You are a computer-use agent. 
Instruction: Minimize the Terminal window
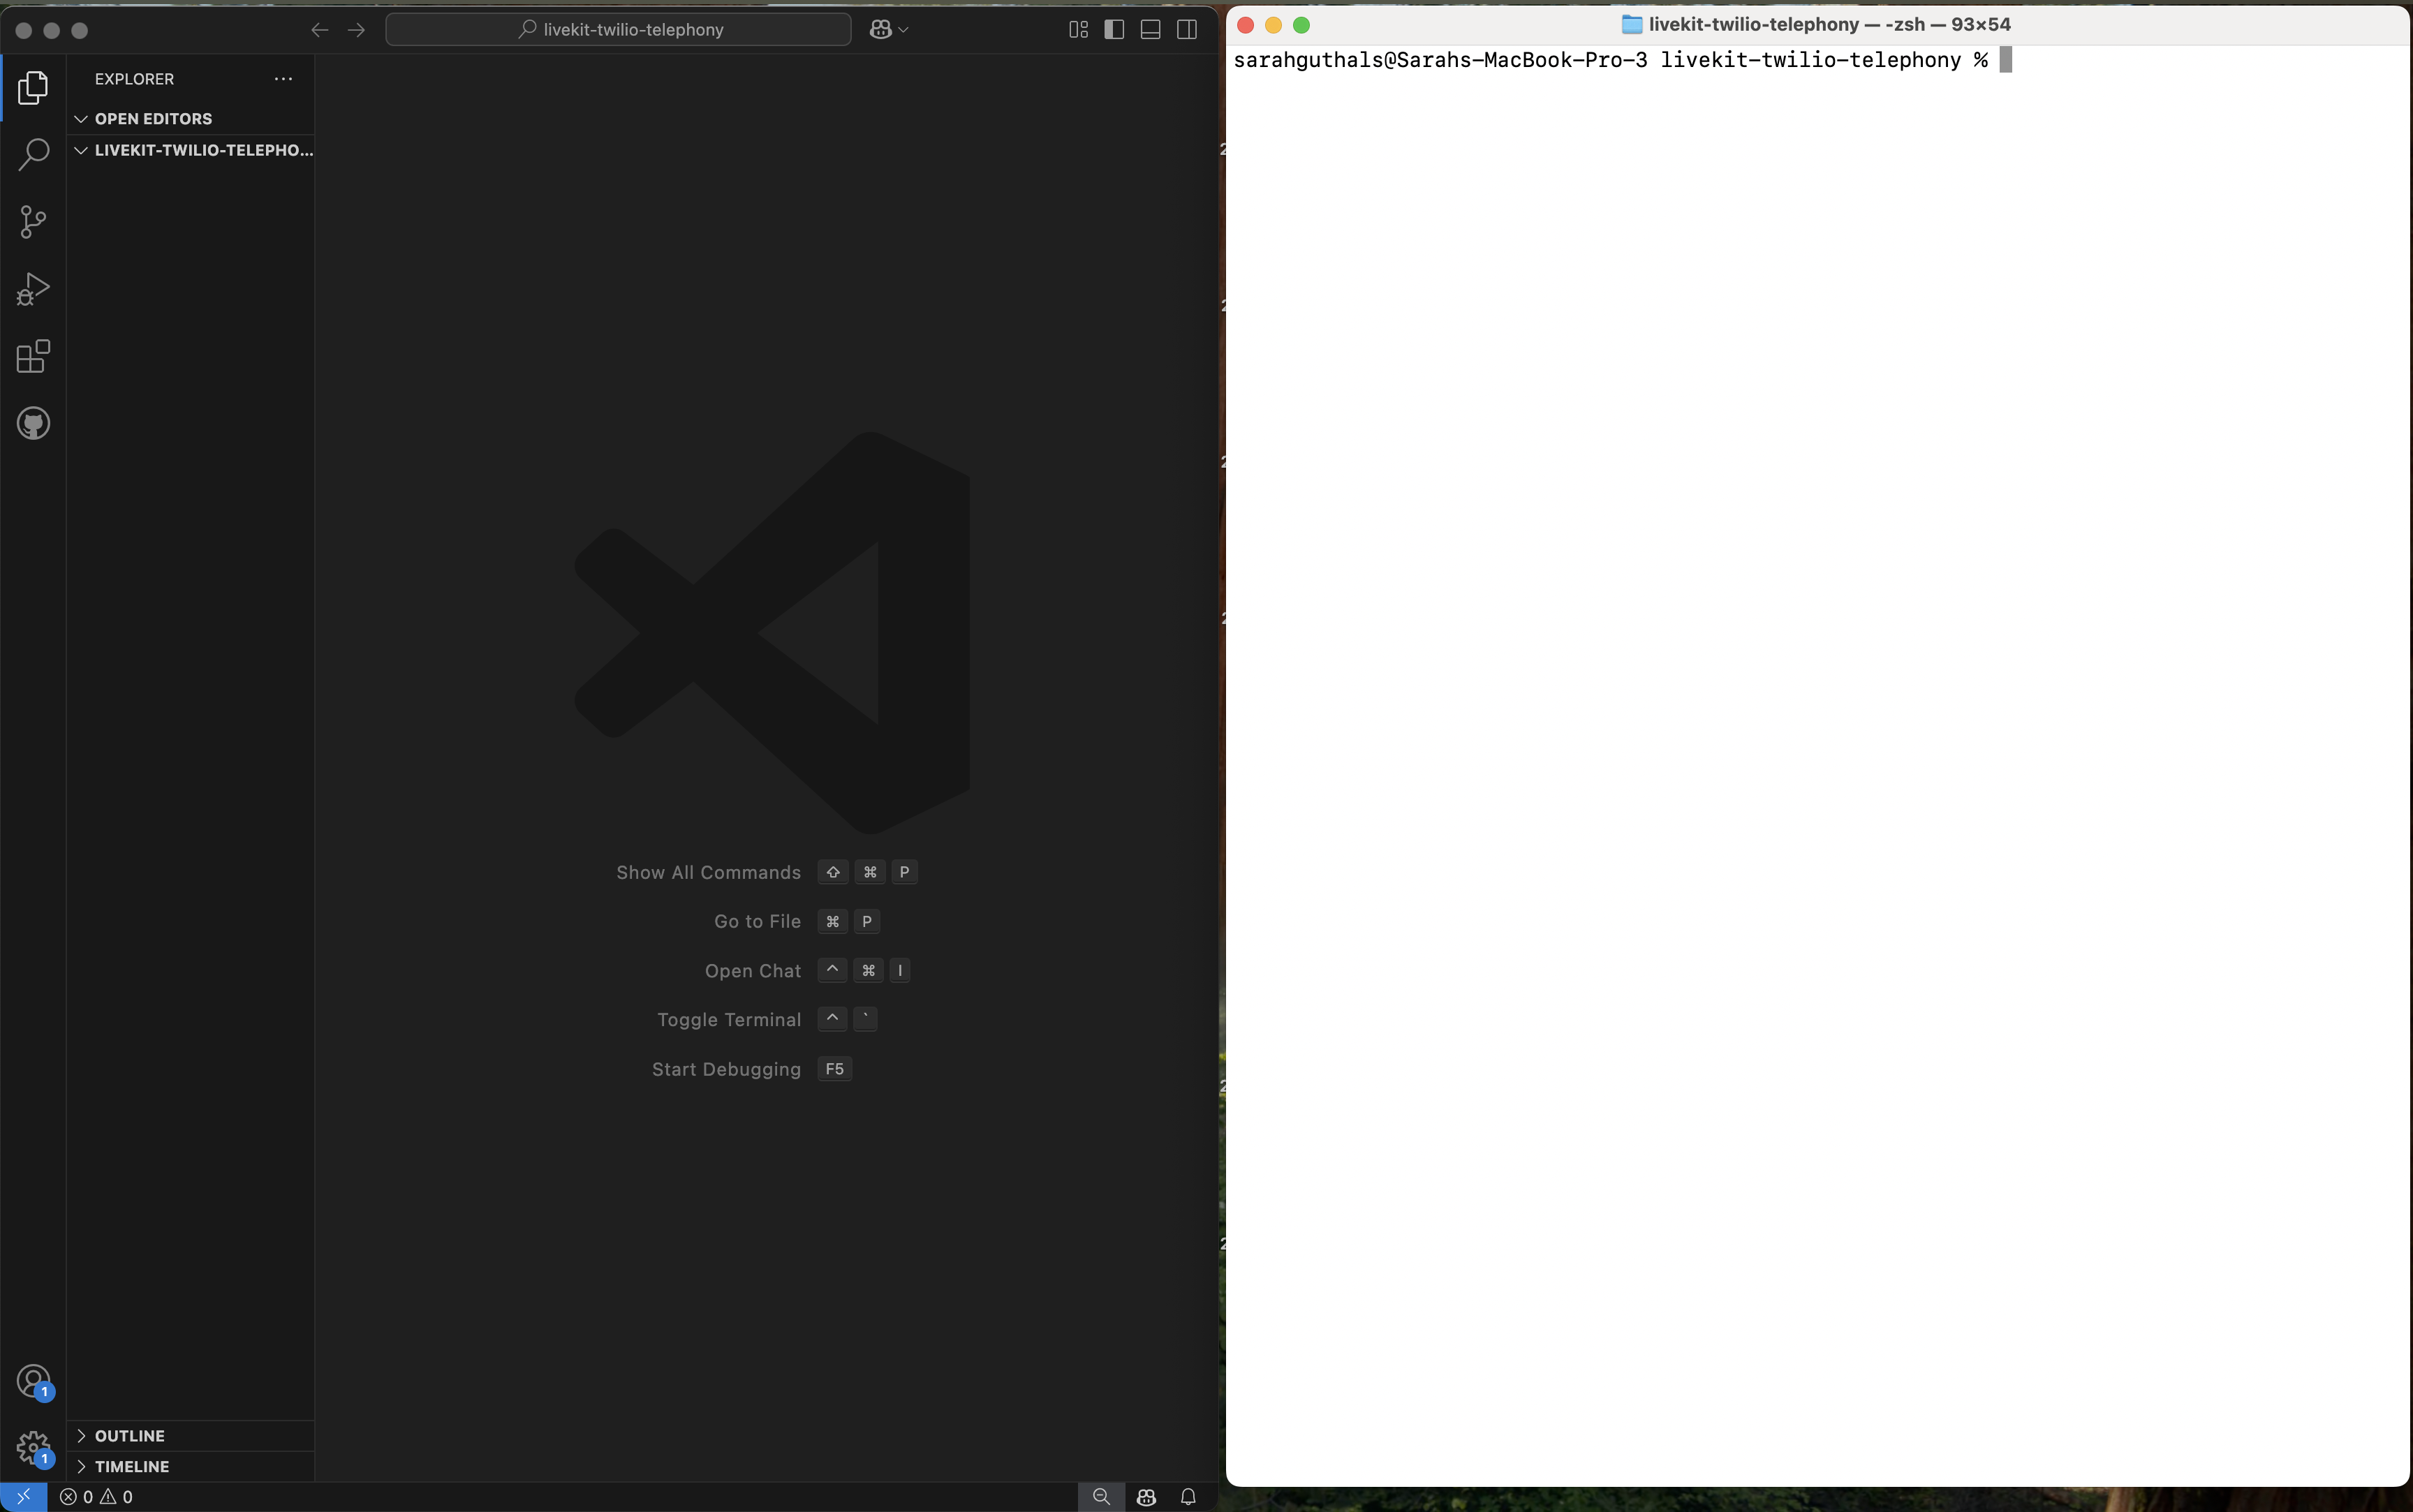(1273, 25)
